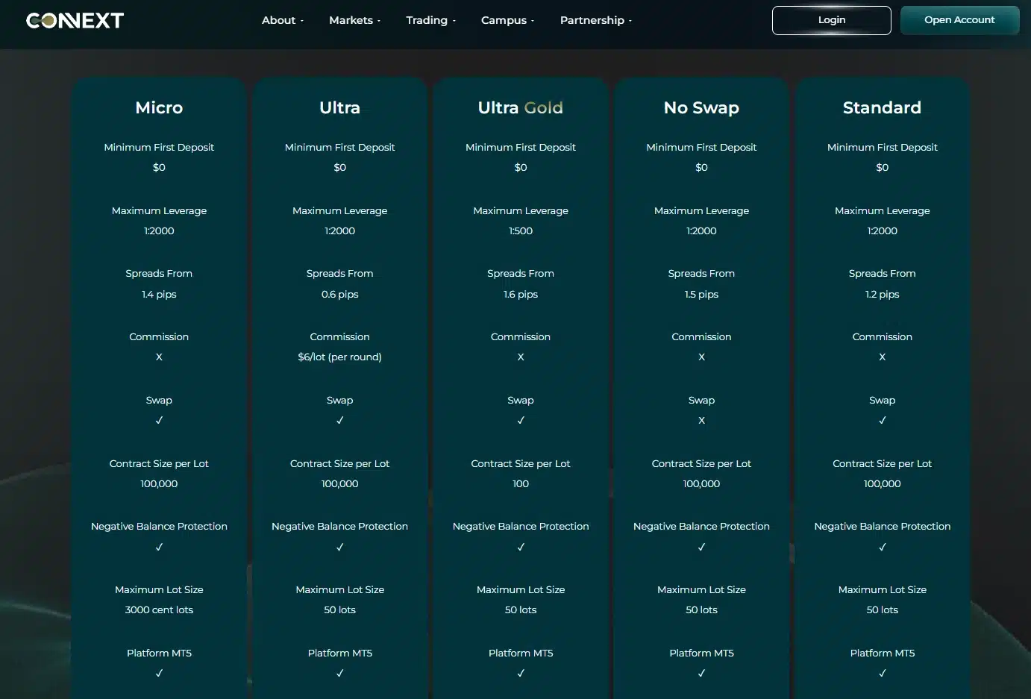Select the Ultra Gold account heading
1031x699 pixels.
coord(521,108)
